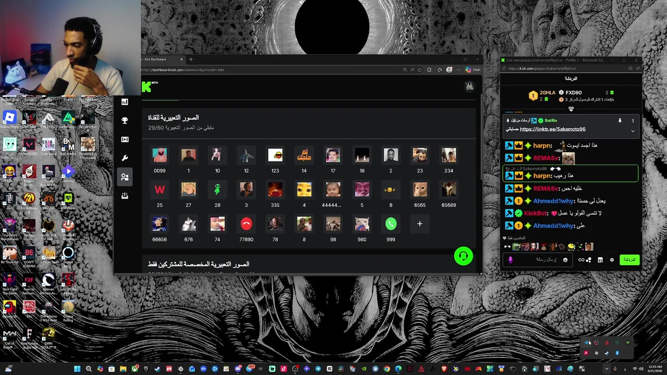Open the shop storefront icon in chat
Viewport: 667px width, 375px height.
click(x=600, y=260)
